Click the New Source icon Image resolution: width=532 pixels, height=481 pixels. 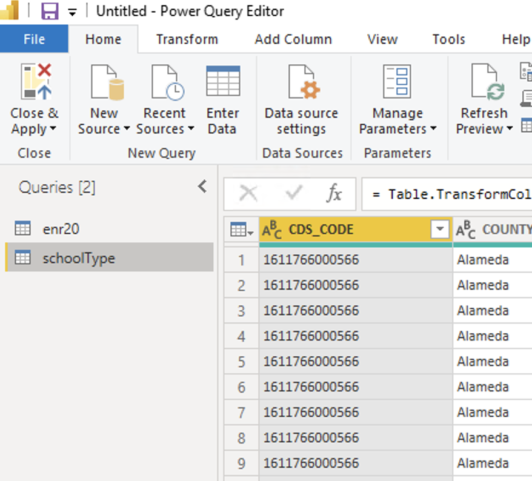(107, 82)
